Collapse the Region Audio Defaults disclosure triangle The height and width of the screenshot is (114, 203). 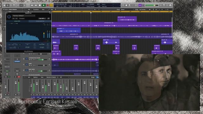3,9
